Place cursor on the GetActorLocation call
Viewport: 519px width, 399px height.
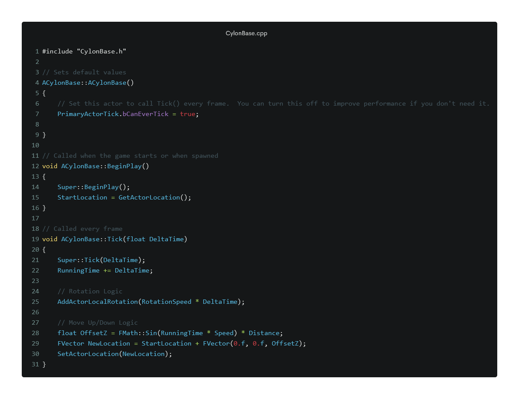pyautogui.click(x=149, y=197)
